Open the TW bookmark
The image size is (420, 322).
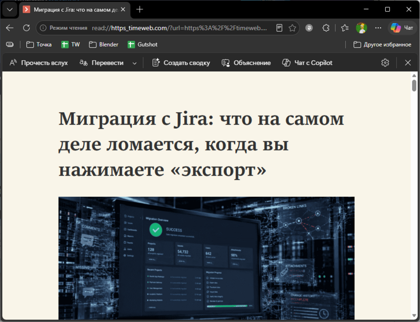pyautogui.click(x=71, y=44)
